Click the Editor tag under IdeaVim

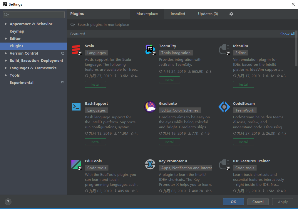coord(240,53)
